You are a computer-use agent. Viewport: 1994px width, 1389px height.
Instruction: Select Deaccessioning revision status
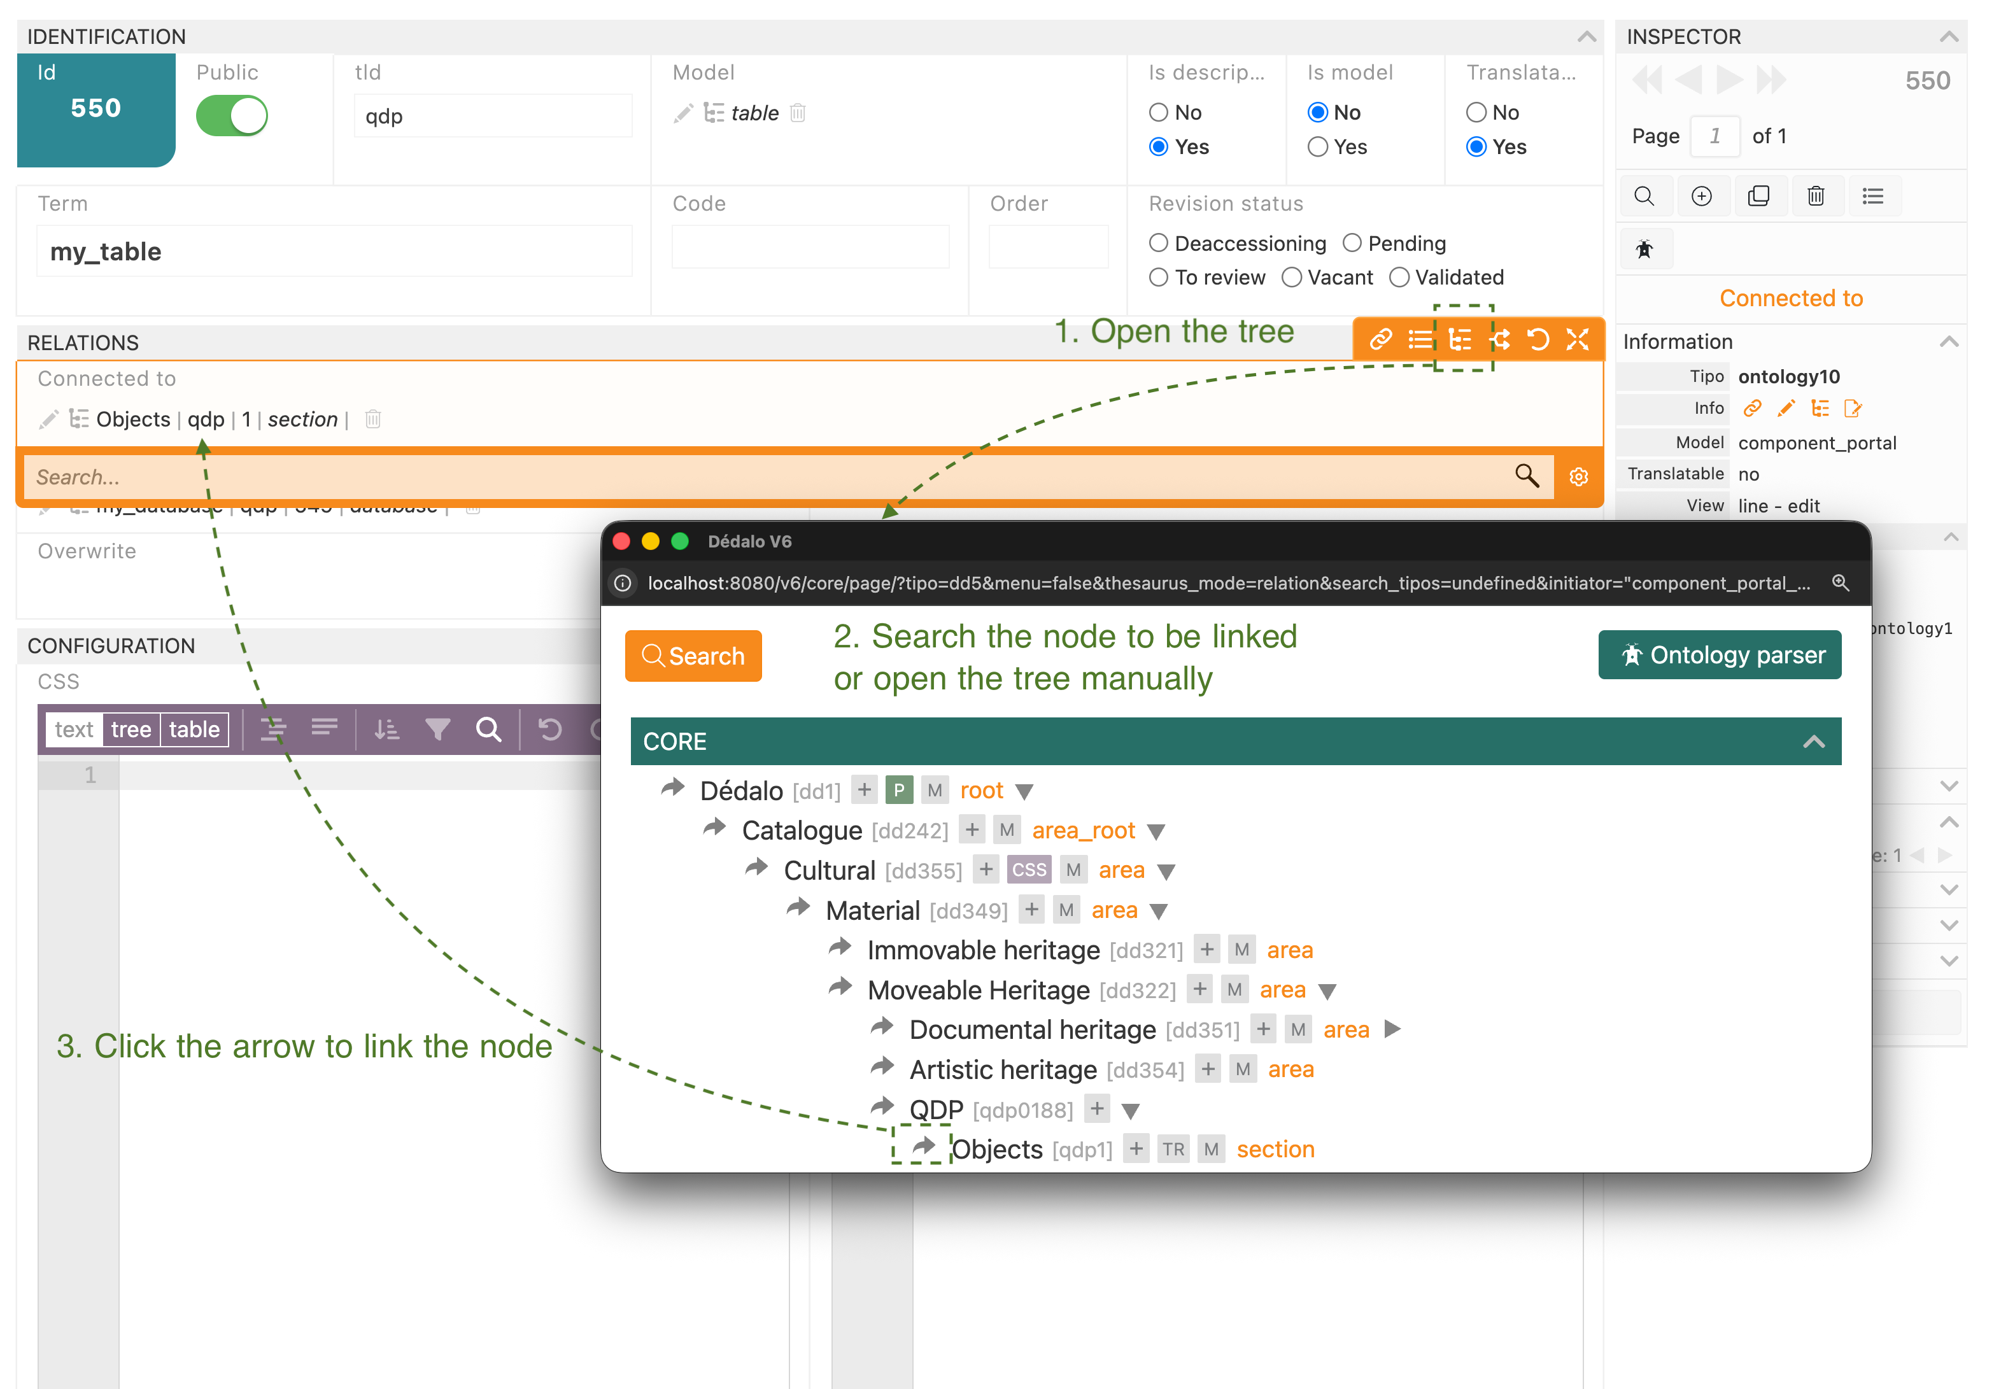[x=1159, y=243]
